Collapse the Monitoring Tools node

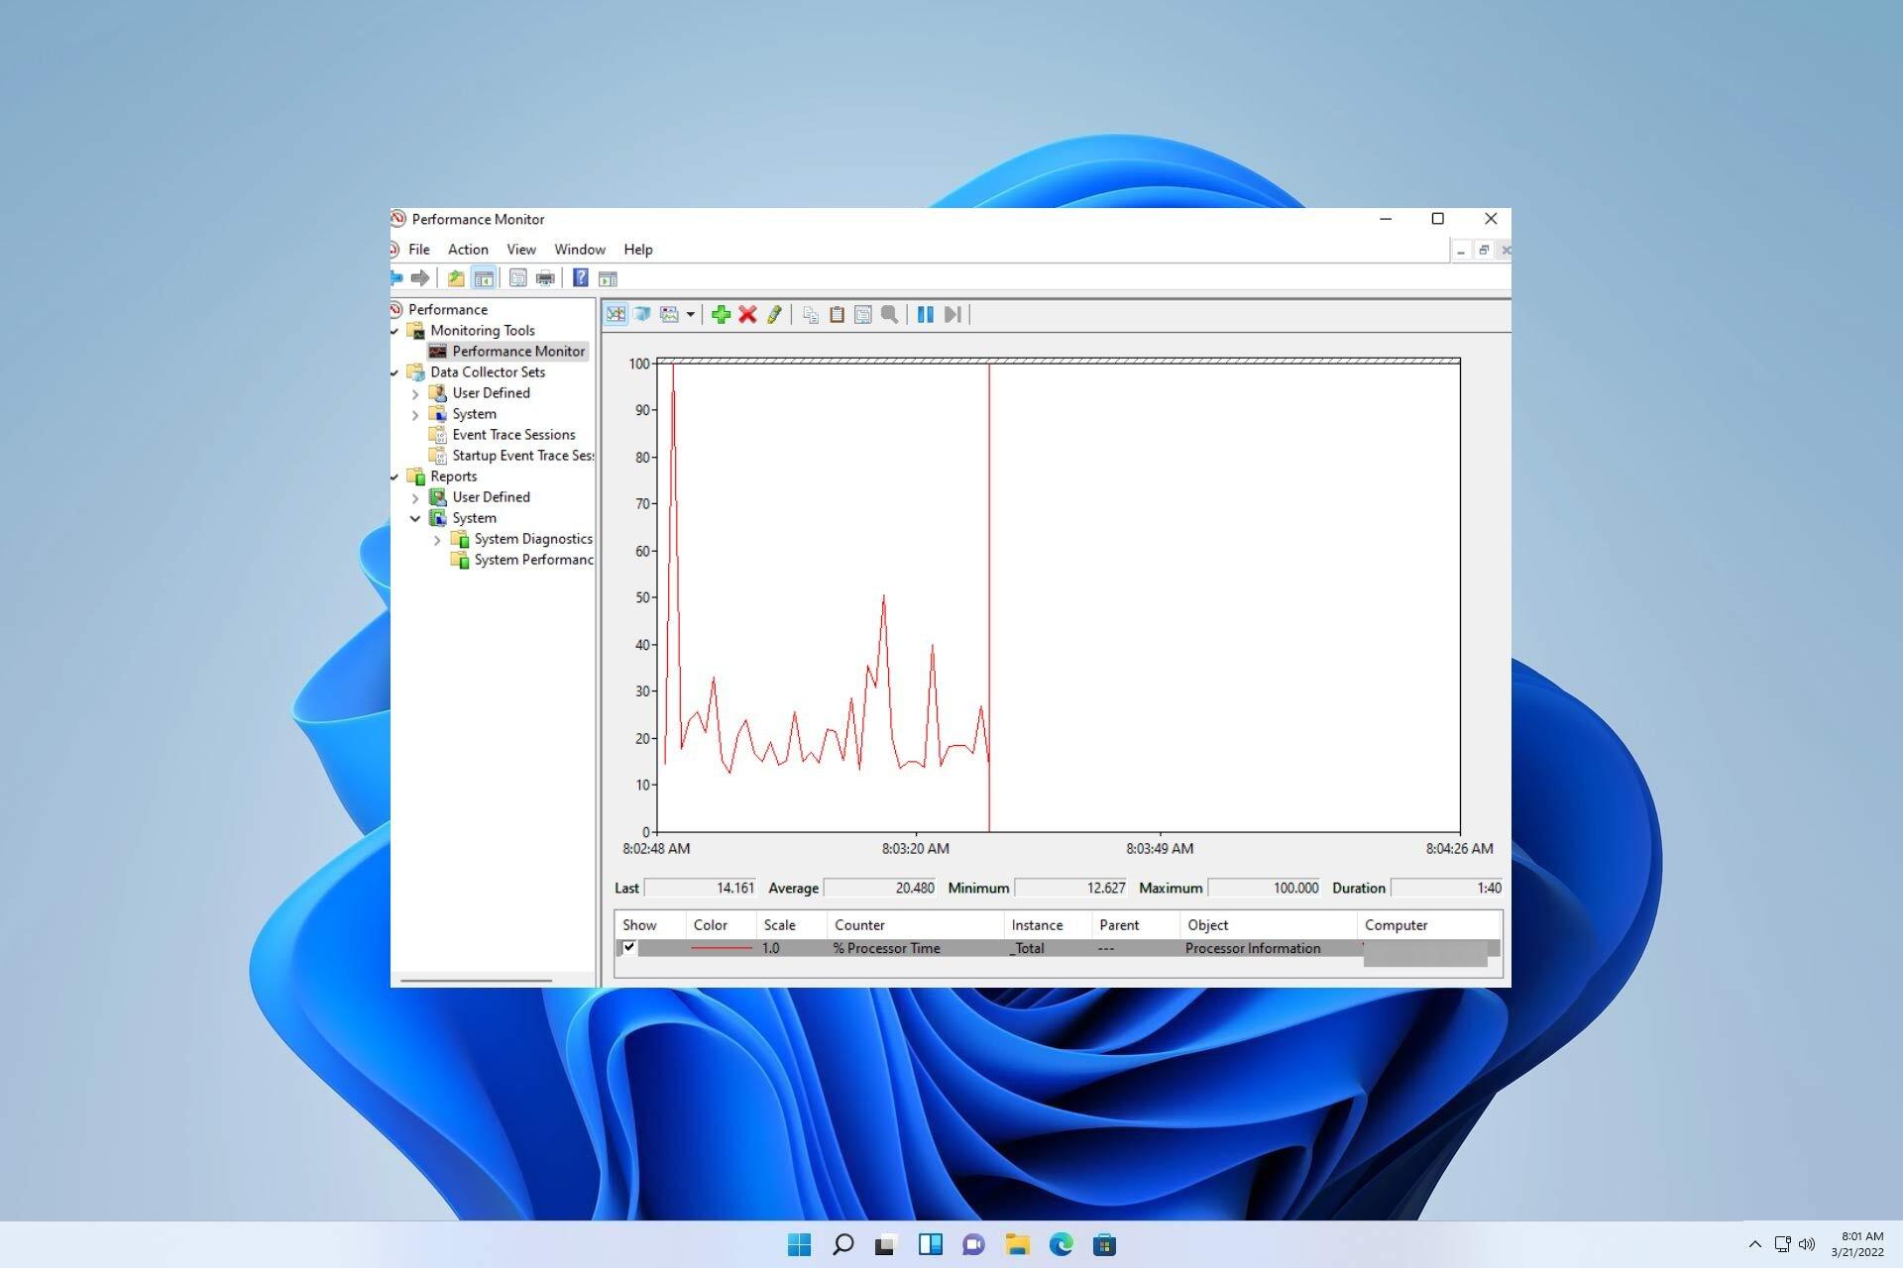(395, 331)
